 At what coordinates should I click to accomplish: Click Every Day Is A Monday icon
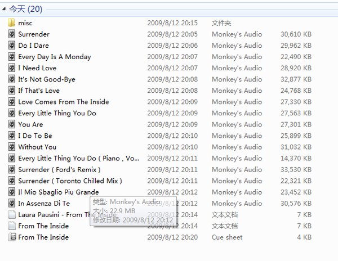click(12, 57)
